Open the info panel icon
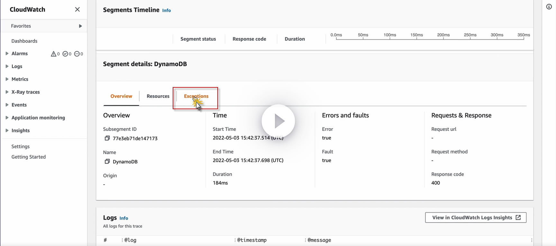The image size is (556, 246). click(549, 7)
